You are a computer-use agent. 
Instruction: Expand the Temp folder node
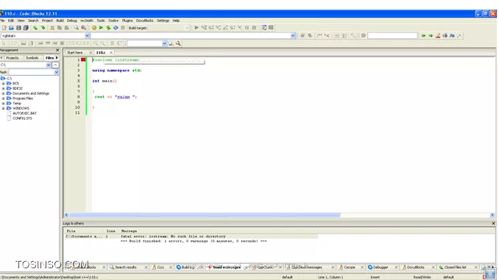tap(4, 104)
